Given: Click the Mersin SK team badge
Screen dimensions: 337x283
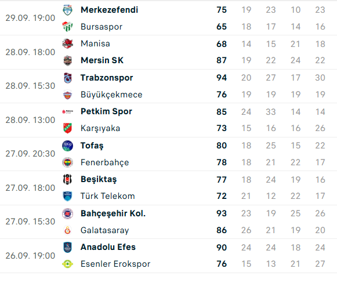Looking at the screenshot, I should point(67,60).
